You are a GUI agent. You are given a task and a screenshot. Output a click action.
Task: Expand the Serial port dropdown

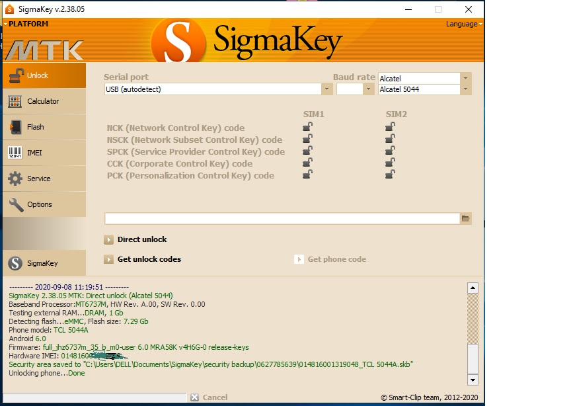click(x=326, y=89)
